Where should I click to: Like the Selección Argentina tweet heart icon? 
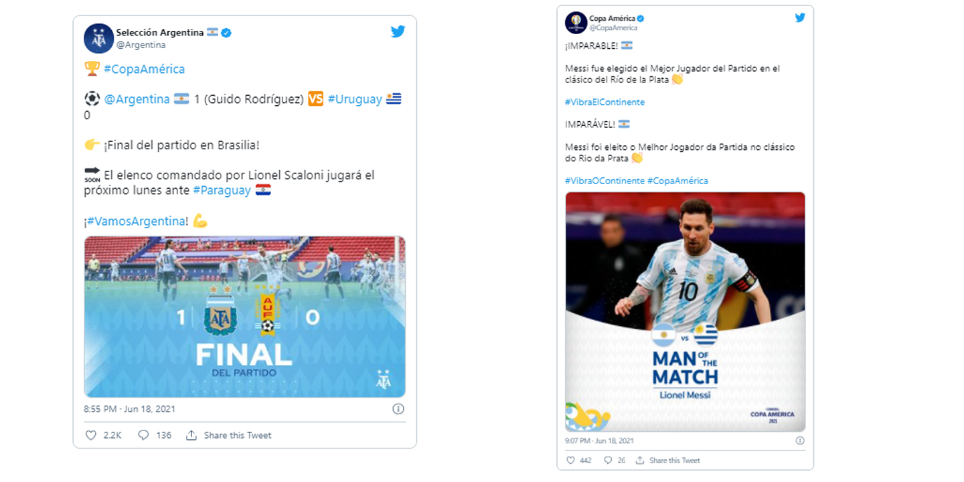[91, 435]
